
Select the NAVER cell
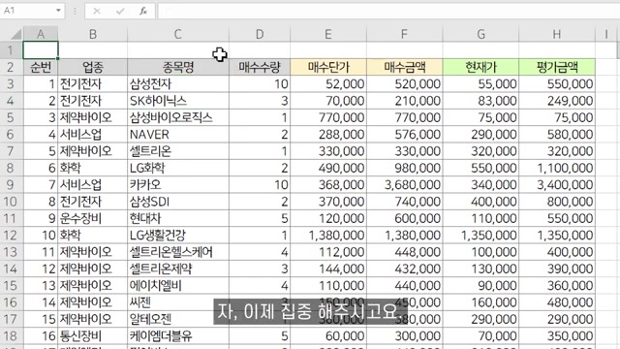[178, 134]
